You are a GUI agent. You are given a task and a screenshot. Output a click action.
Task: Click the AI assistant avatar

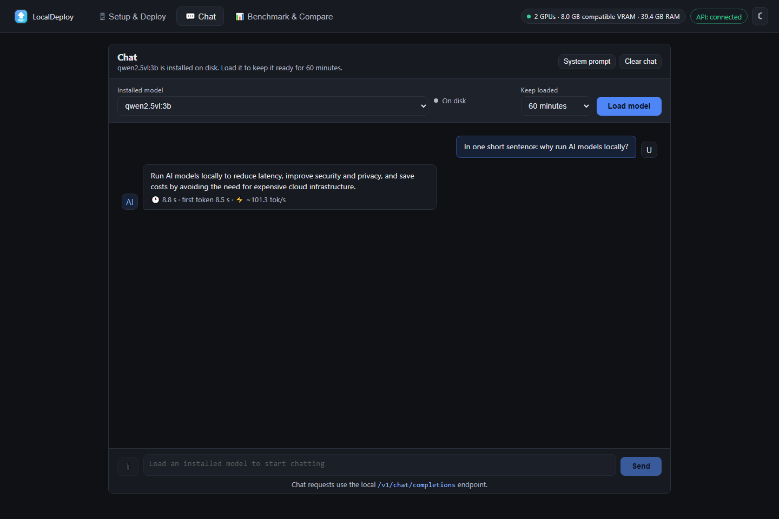pos(130,202)
